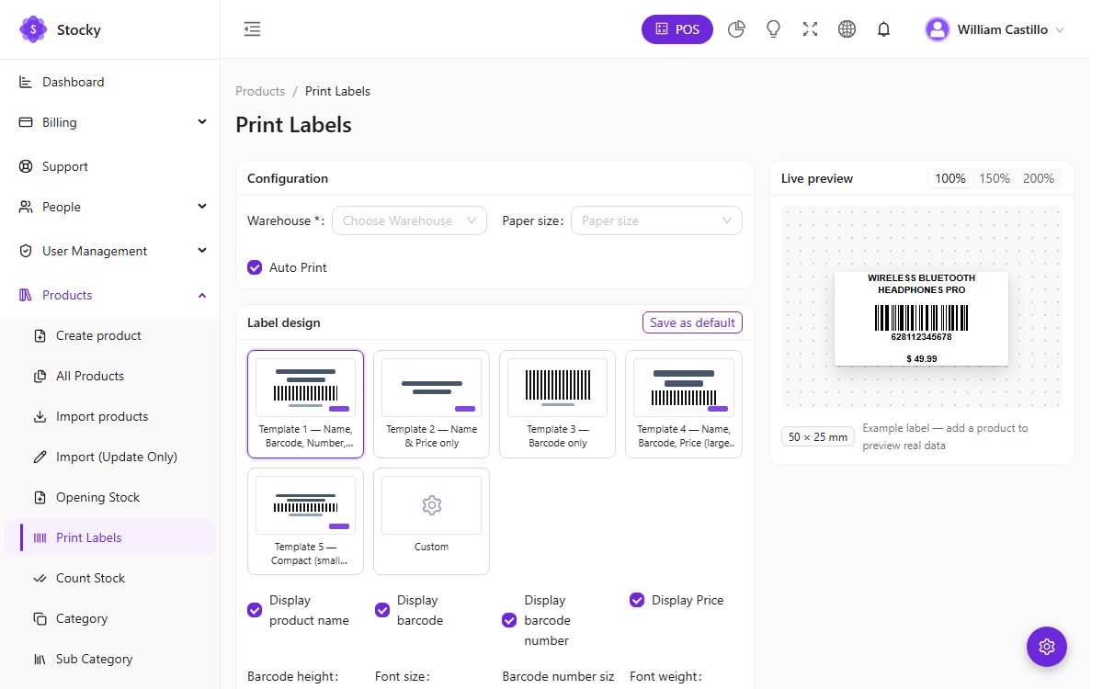This screenshot has height=689, width=1103.
Task: Click the User Management shield icon
Action: click(x=26, y=251)
